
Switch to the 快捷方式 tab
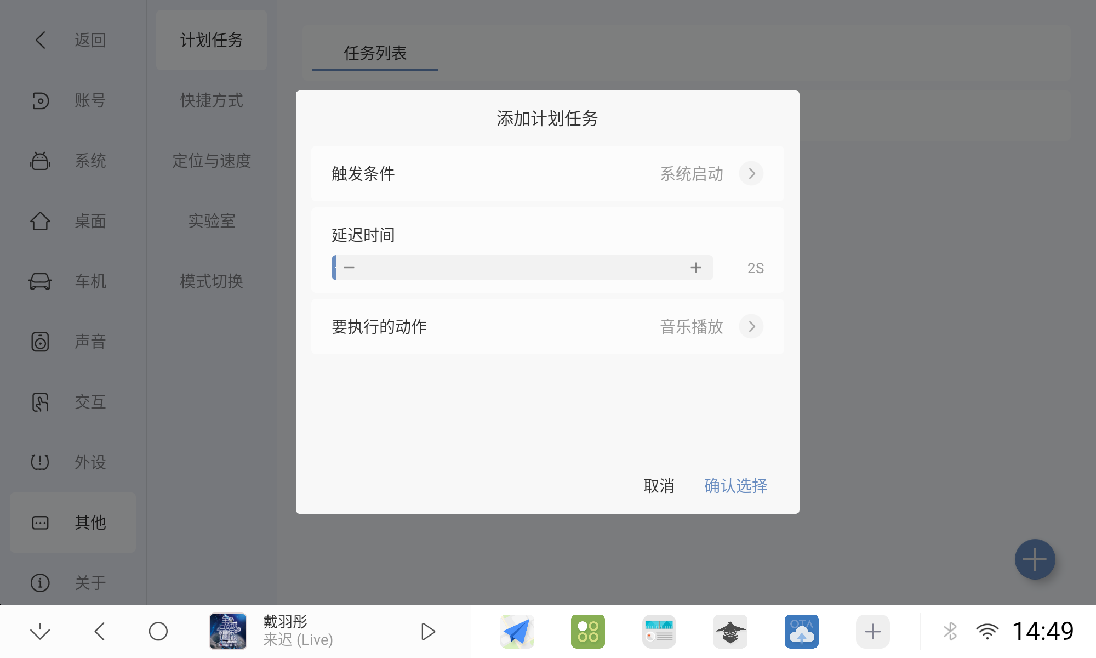coord(210,100)
